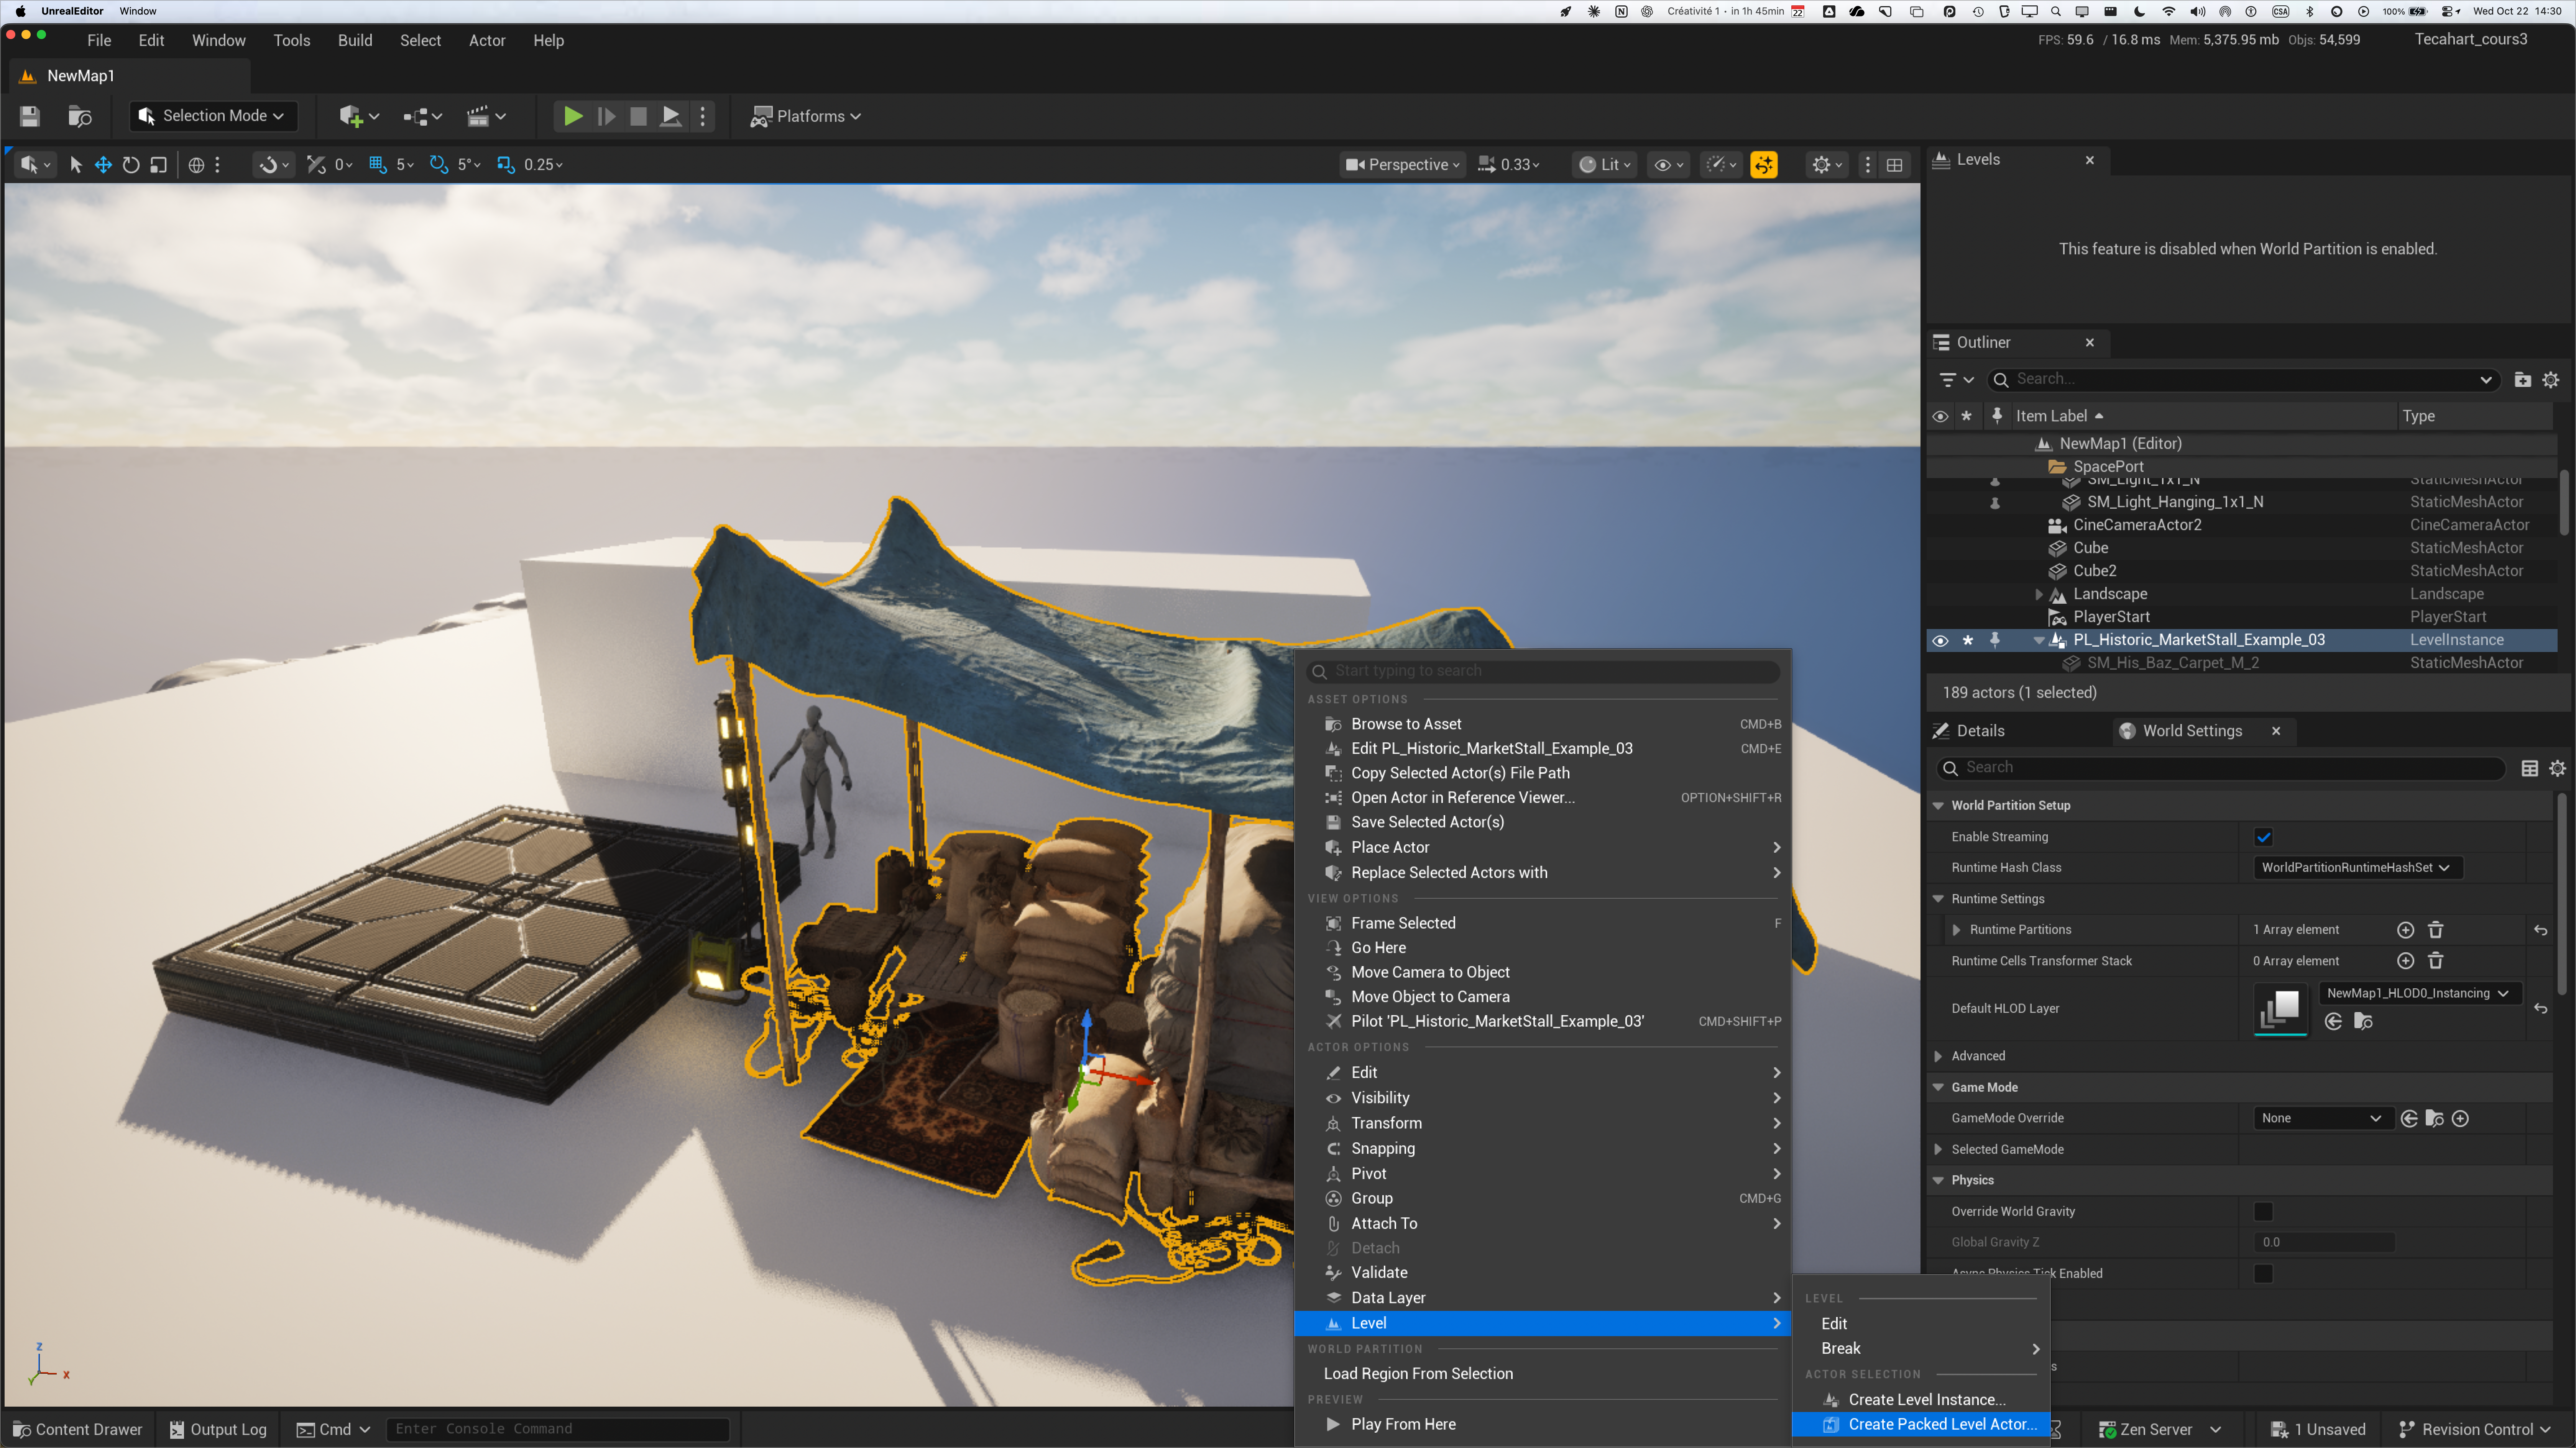Open Outliner settings gear
2576x1448 pixels.
tap(2551, 380)
